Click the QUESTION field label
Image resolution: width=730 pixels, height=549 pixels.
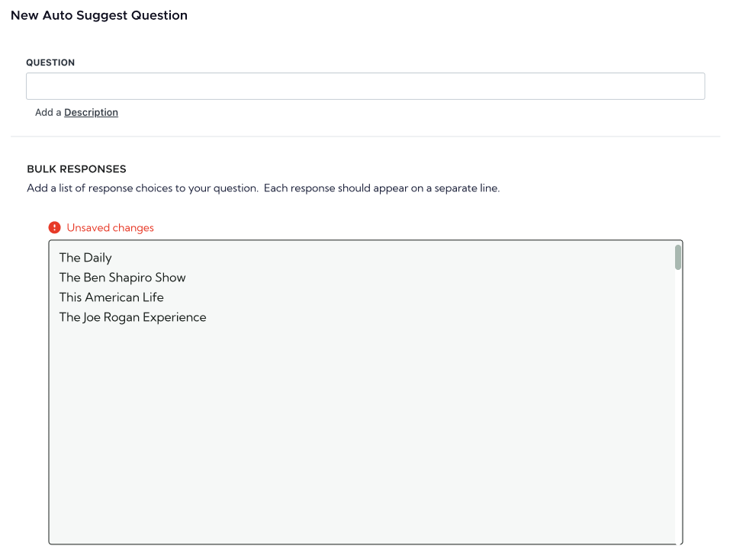(x=50, y=63)
